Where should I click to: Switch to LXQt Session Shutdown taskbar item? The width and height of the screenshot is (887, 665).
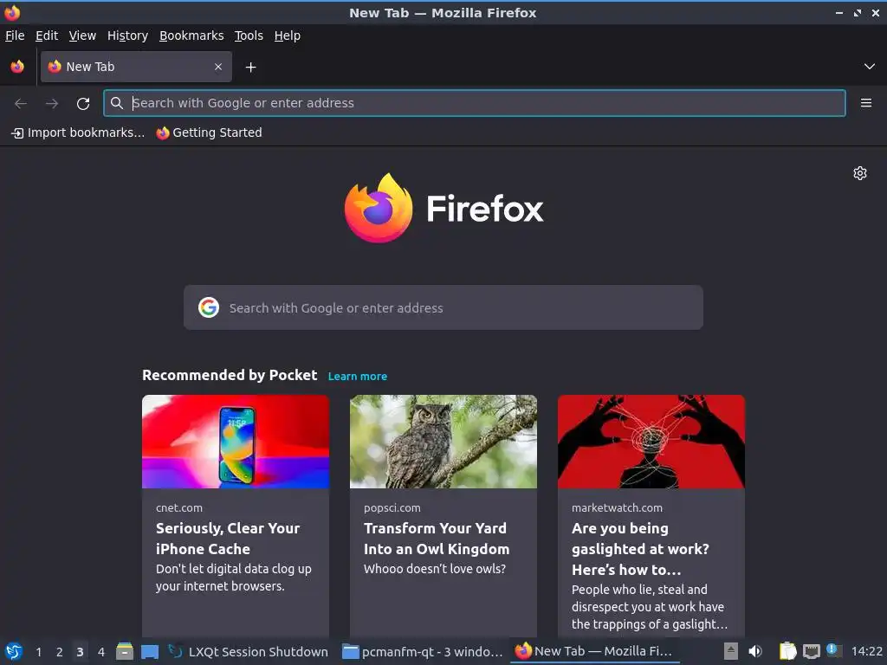point(249,651)
